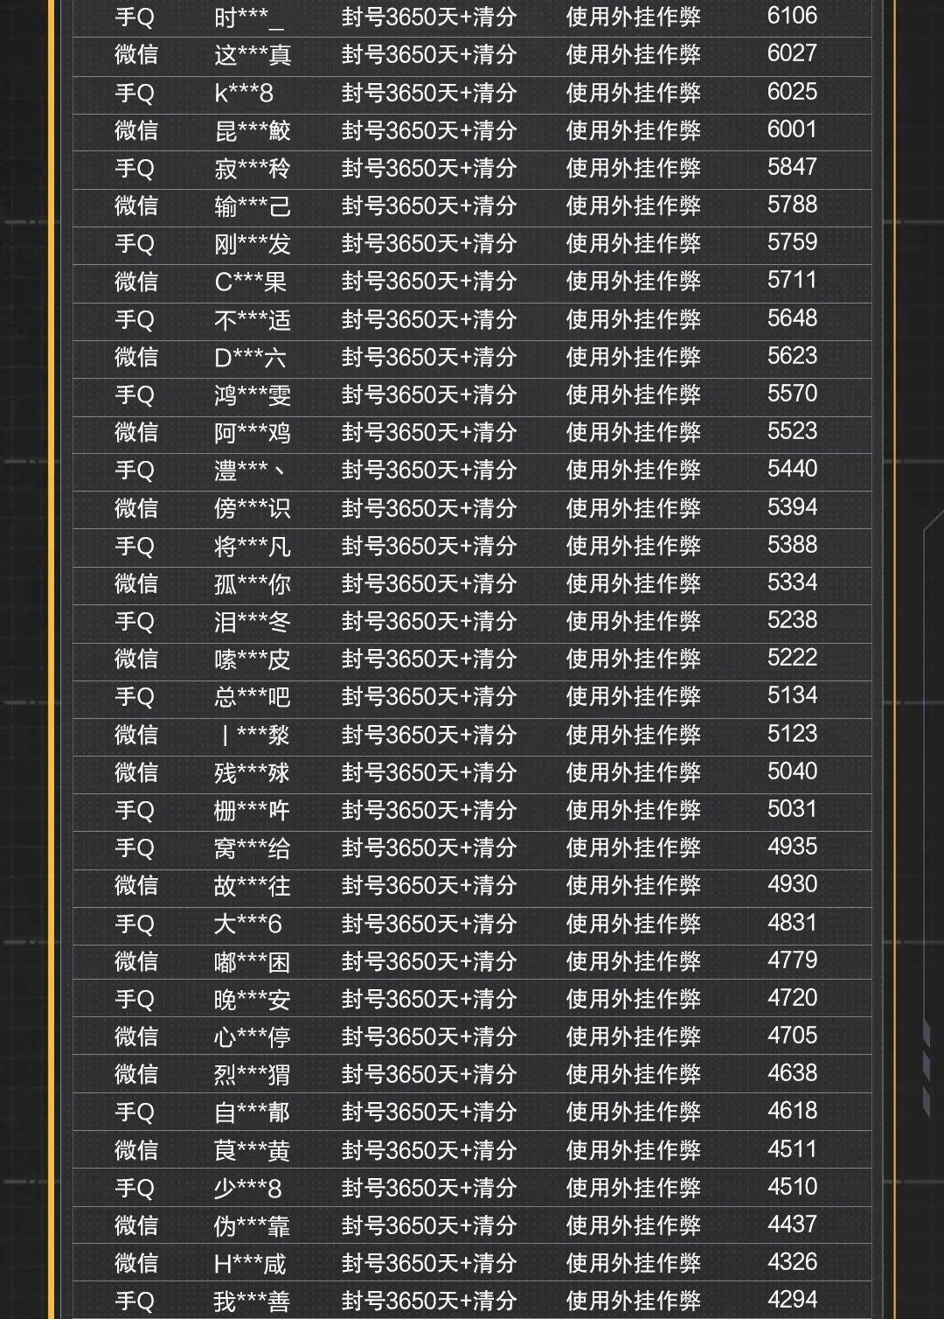The width and height of the screenshot is (944, 1319).
Task: Click score value 5523
Action: 792,431
